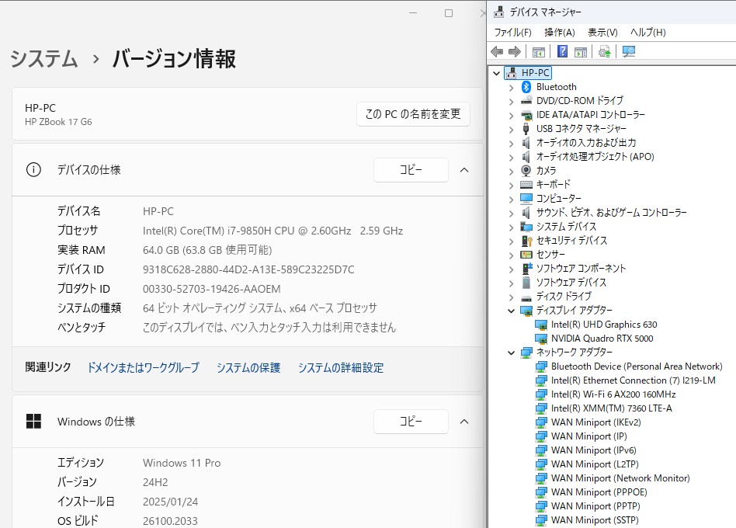This screenshot has height=528, width=736.
Task: Collapse the HP-PC root tree node
Action: click(496, 73)
